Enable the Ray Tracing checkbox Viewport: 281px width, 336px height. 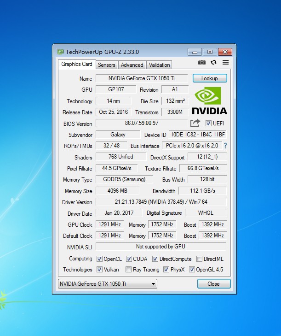[128, 269]
